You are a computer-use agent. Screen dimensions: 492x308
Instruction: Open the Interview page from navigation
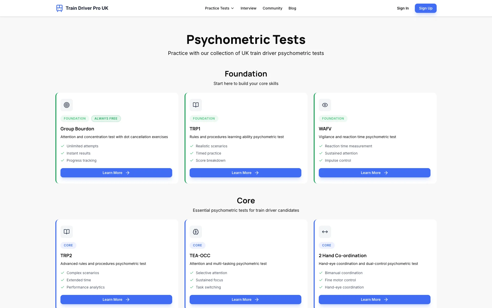tap(248, 8)
